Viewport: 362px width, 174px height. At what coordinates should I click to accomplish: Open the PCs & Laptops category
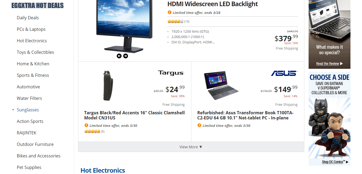click(31, 29)
